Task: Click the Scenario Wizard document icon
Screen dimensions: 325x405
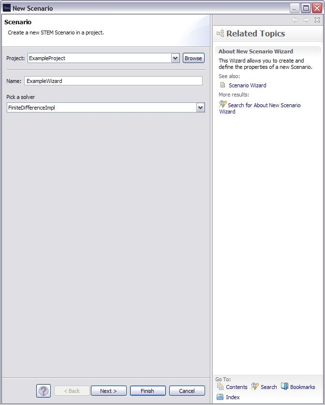Action: click(223, 85)
